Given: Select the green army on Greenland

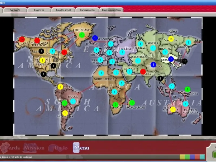Looking at the screenshot, I should click(x=82, y=35).
